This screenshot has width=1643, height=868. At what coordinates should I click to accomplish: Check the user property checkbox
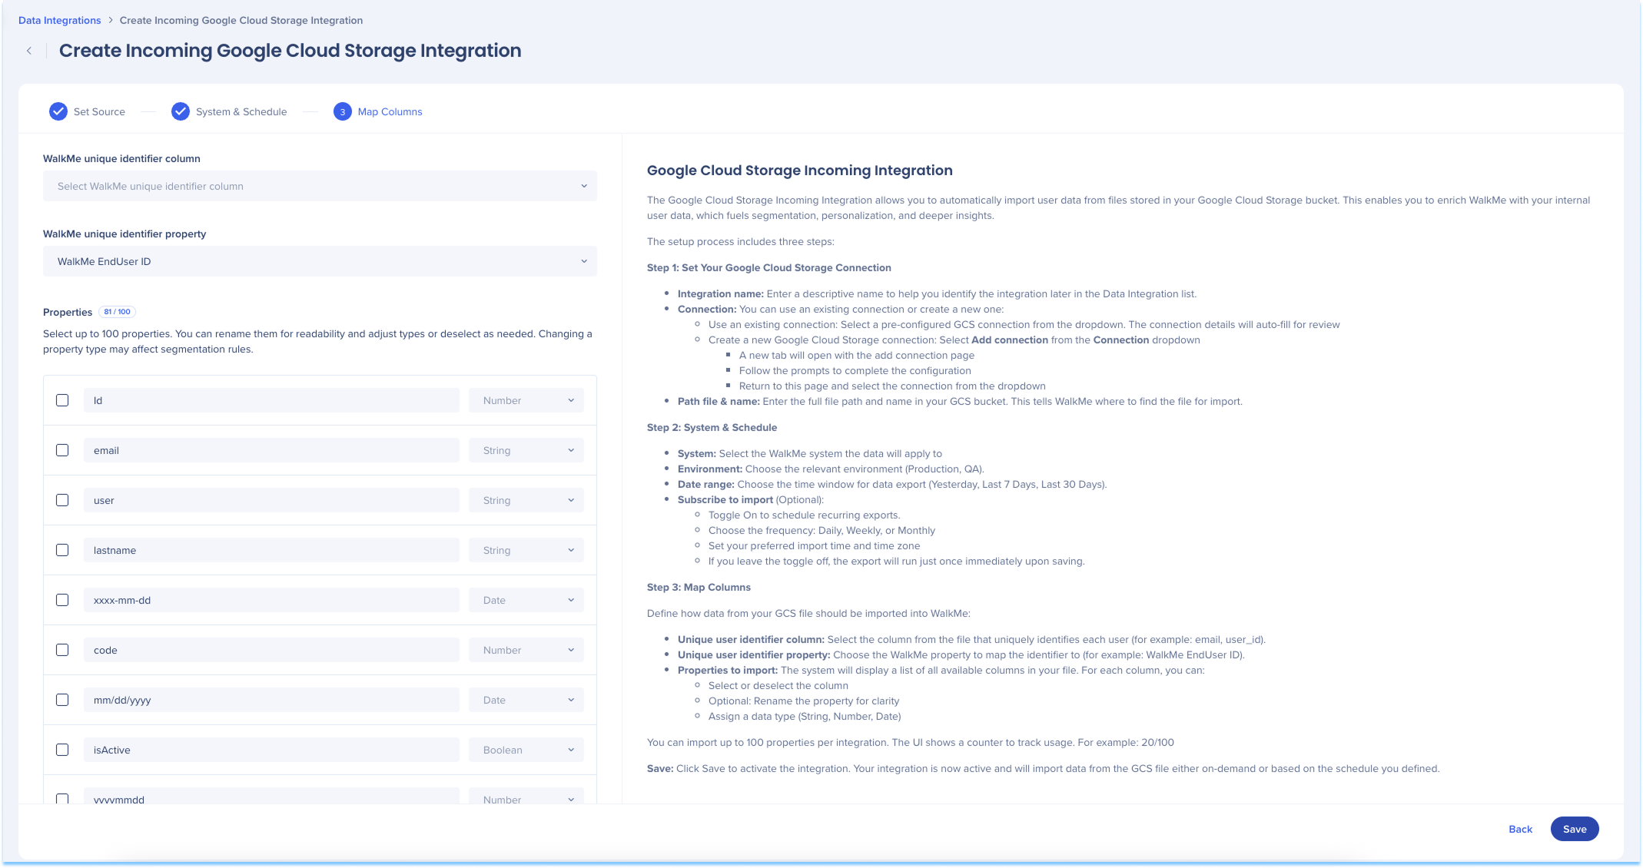point(62,500)
